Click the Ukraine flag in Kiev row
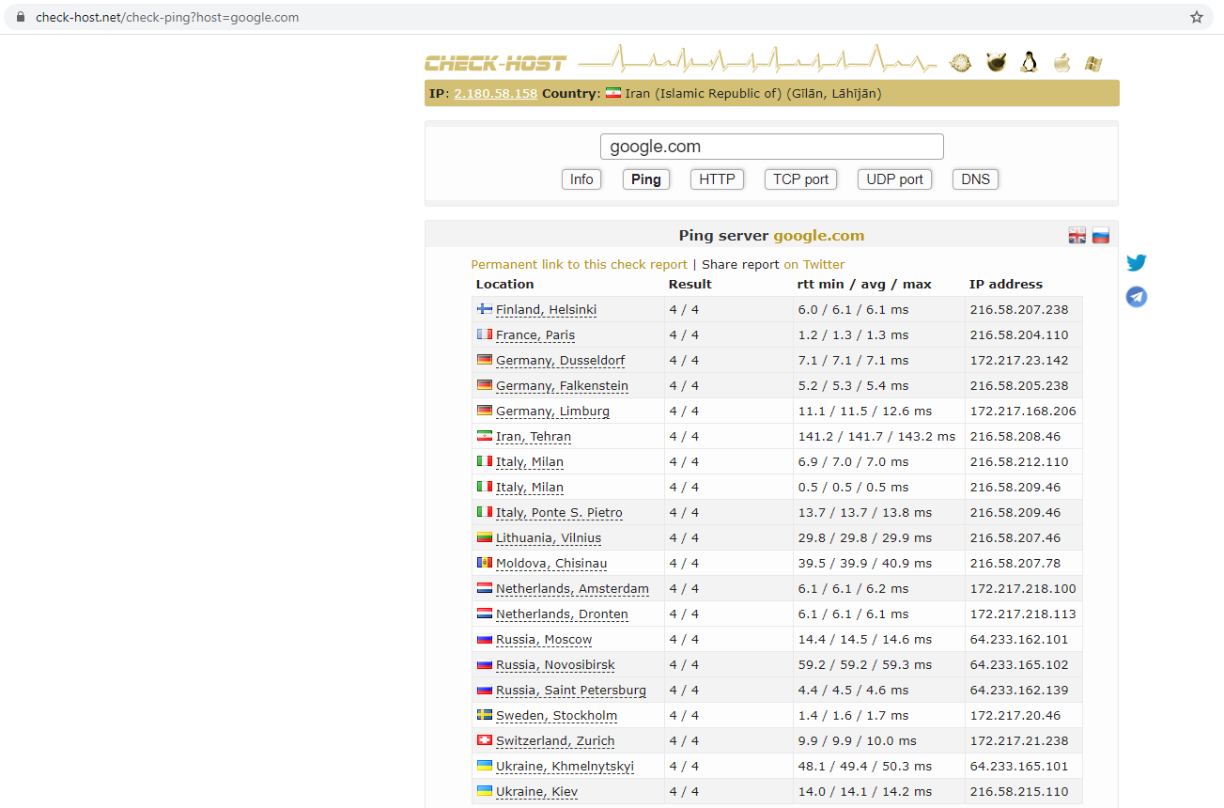Screen dimensions: 1224x808 (x=485, y=791)
